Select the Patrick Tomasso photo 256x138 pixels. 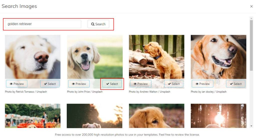(x=50, y=84)
